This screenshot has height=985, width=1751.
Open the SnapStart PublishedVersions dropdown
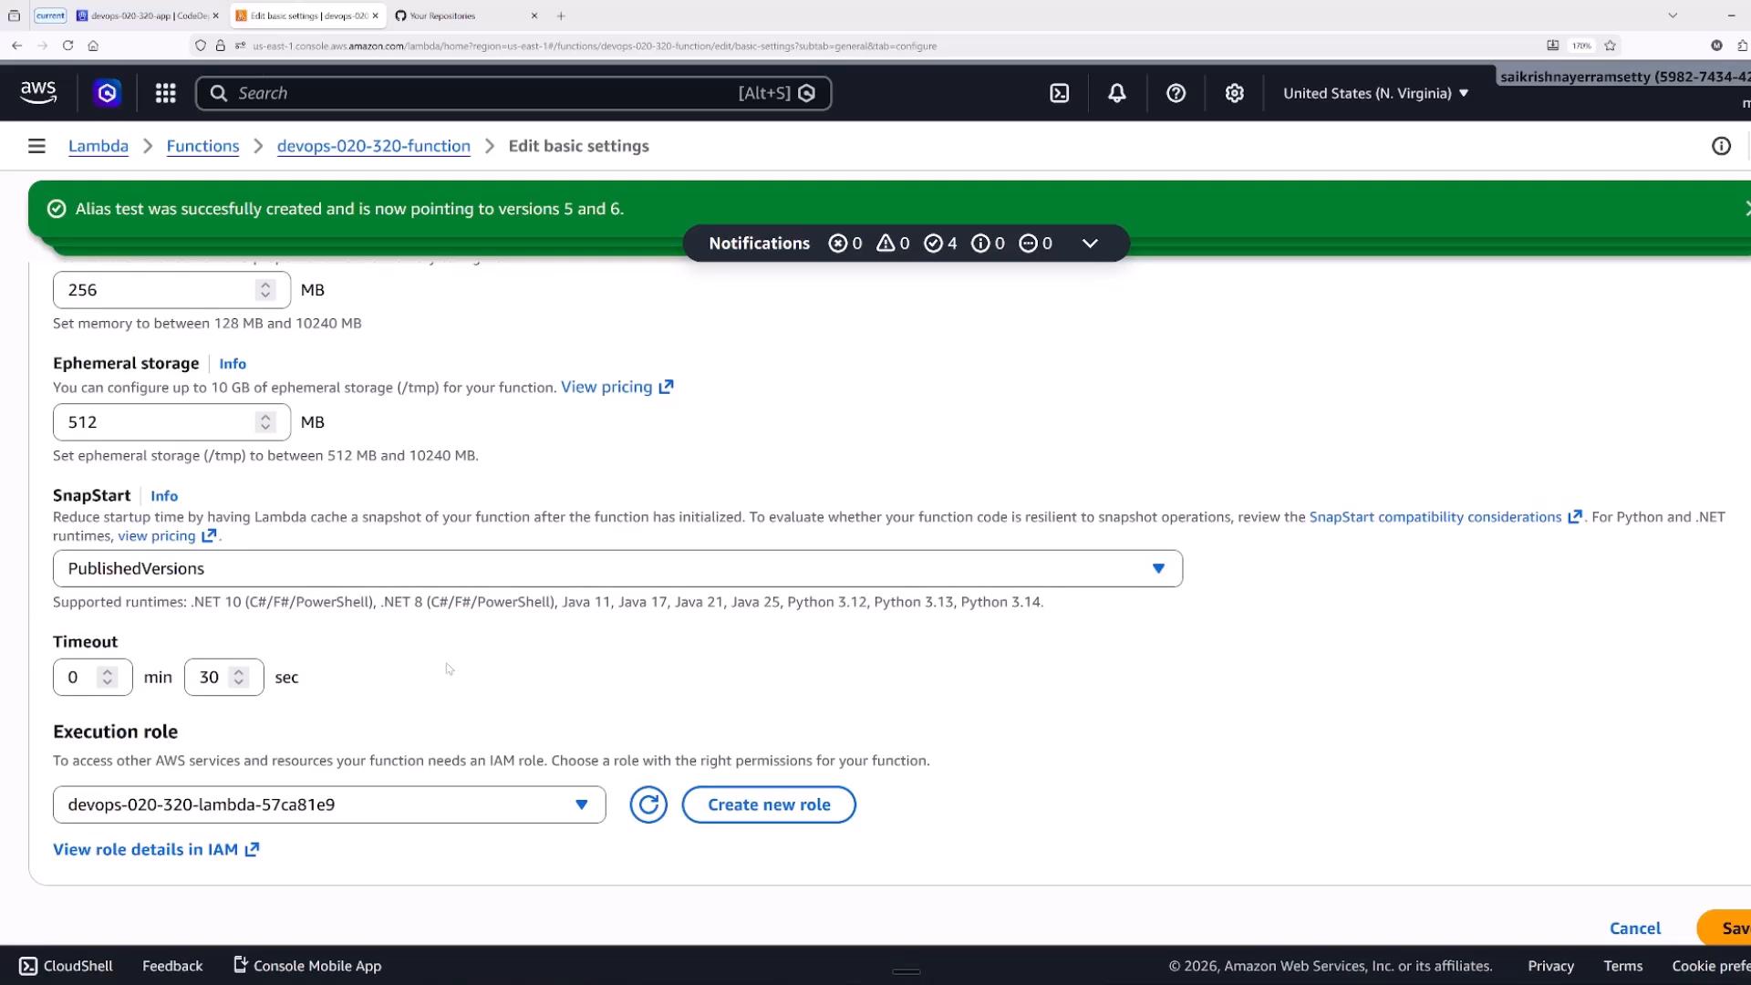(617, 568)
